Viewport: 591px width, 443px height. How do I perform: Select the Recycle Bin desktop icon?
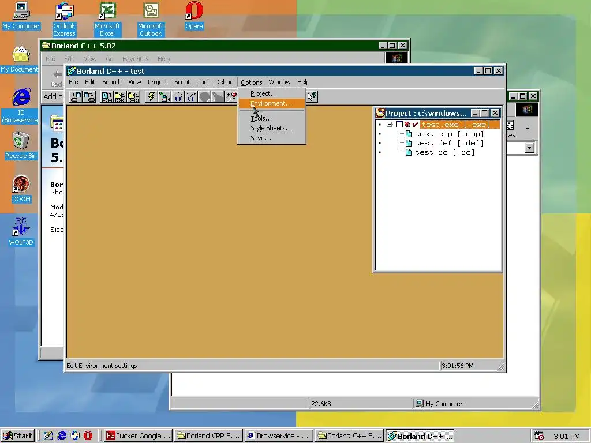[21, 145]
